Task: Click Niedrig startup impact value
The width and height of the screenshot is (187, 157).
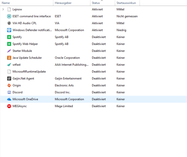Action: point(121,30)
